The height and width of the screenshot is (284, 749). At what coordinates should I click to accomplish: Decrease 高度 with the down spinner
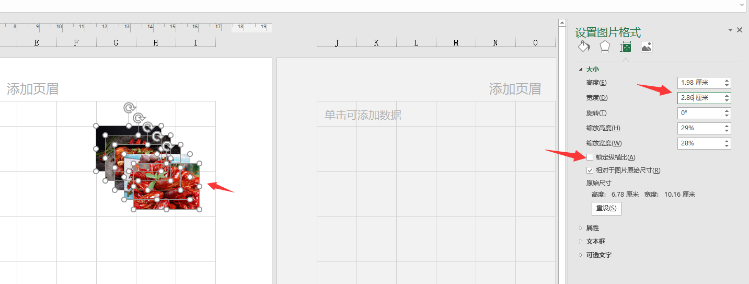pyautogui.click(x=727, y=85)
